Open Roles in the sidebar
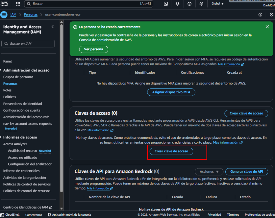This screenshot has width=275, height=218. coord(7,90)
